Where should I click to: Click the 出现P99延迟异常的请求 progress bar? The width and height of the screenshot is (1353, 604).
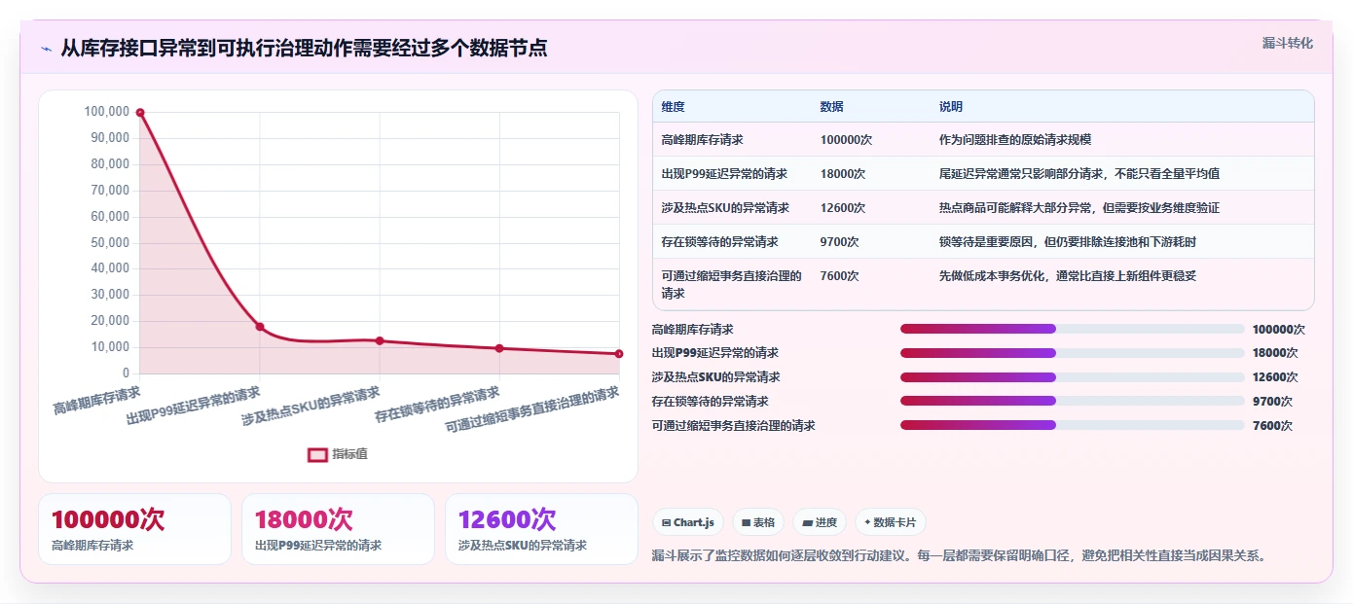pyautogui.click(x=1073, y=353)
